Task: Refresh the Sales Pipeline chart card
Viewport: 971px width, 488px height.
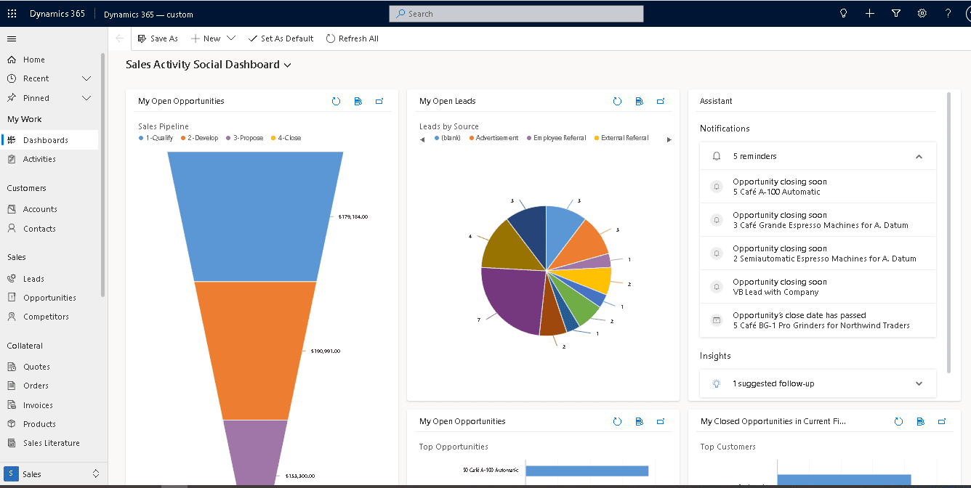Action: pos(336,102)
